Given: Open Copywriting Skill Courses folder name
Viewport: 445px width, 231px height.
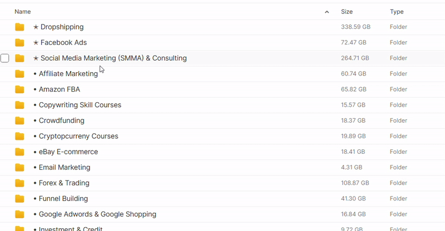Looking at the screenshot, I should coord(80,105).
